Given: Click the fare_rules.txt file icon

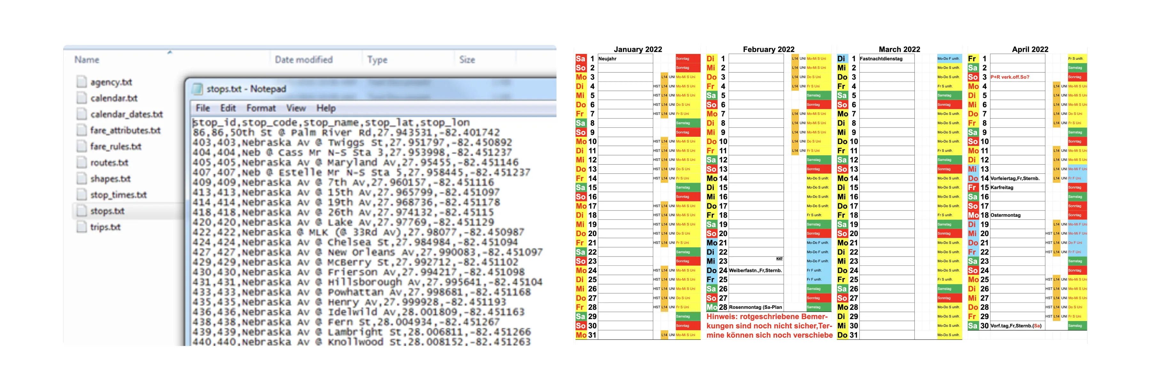Looking at the screenshot, I should click(x=81, y=146).
